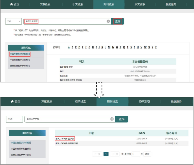Viewport: 194px width, 165px height.
Task: Click 确定 to confirm page jump
Action: (147, 154)
